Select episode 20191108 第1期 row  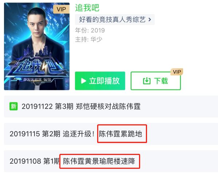tap(111, 161)
